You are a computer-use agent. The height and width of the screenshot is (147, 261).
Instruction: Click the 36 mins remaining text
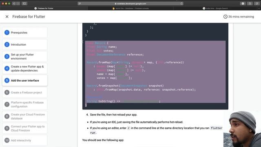241,17
